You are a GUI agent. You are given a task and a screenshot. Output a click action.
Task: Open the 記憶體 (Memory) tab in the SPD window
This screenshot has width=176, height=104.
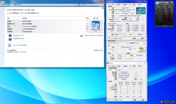[125, 66]
